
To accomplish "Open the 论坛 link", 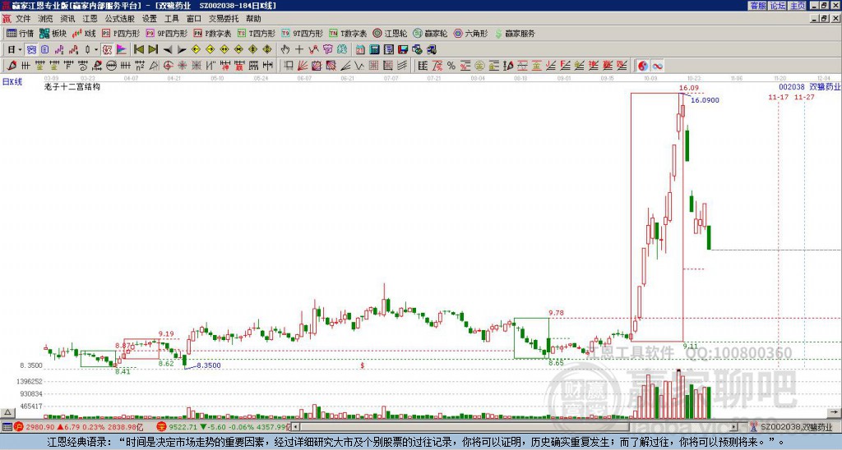I will coord(778,6).
